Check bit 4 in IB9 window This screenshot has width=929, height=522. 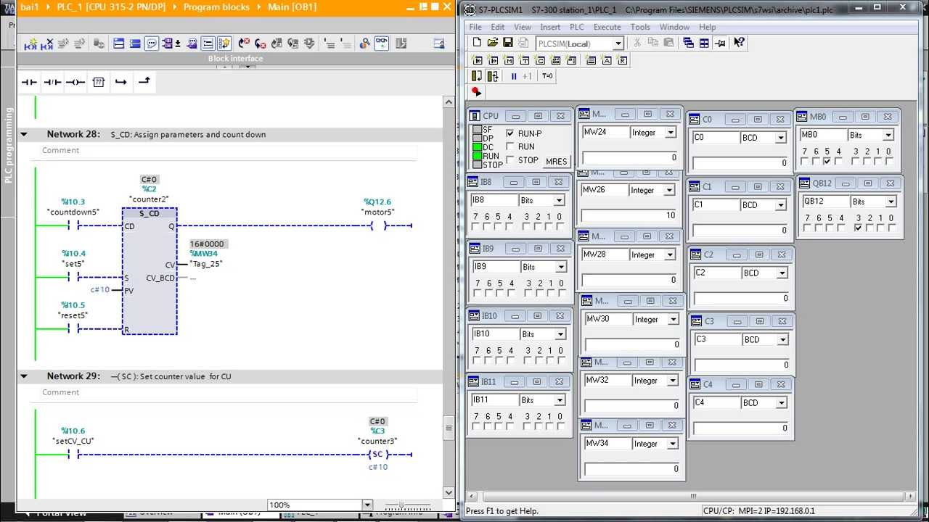pyautogui.click(x=510, y=293)
